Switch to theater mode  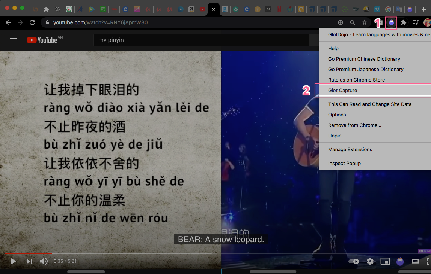coord(415,261)
